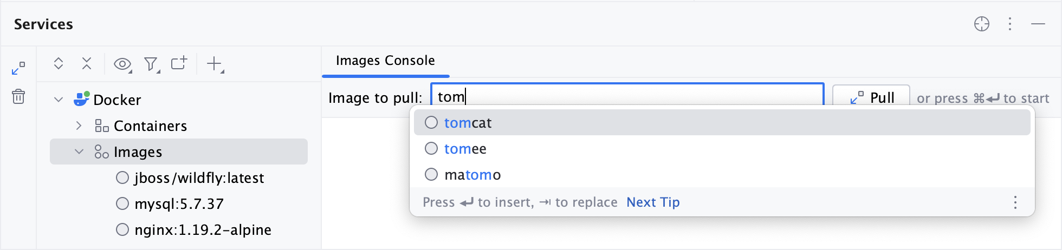The height and width of the screenshot is (250, 1062).
Task: Choose the matomo suggestion from list
Action: point(472,175)
